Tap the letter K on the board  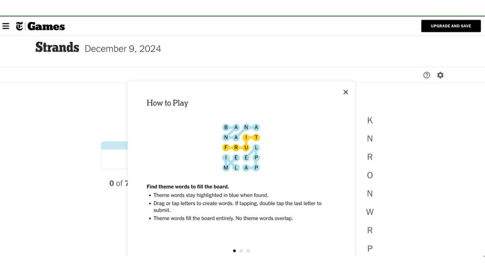[x=370, y=120]
